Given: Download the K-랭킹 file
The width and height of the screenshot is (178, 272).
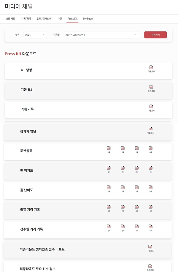Looking at the screenshot, I should 151,69.
